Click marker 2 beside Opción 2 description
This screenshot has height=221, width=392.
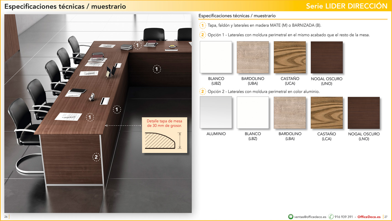click(203, 91)
